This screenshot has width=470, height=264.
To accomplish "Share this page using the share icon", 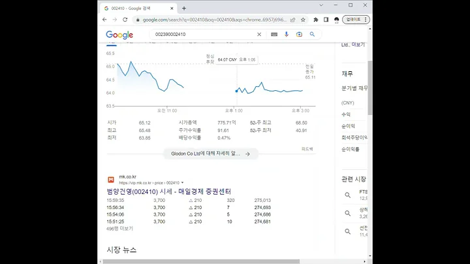I will pos(293,20).
